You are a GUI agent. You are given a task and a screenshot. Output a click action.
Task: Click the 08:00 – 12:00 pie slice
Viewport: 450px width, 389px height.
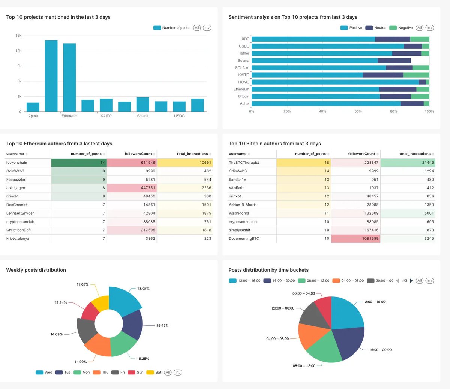click(x=323, y=347)
